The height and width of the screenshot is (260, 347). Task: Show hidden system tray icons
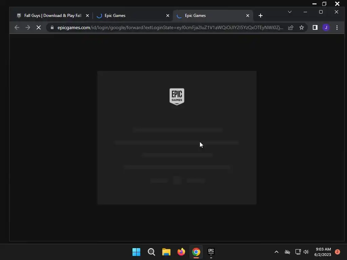click(277, 252)
